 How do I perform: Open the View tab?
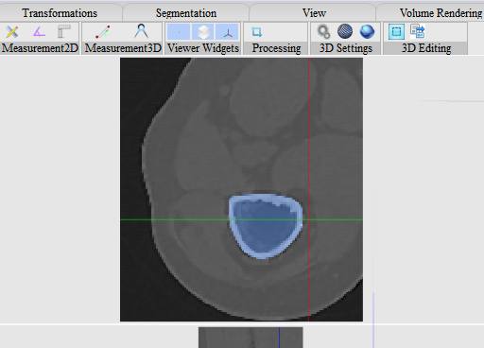click(x=314, y=13)
